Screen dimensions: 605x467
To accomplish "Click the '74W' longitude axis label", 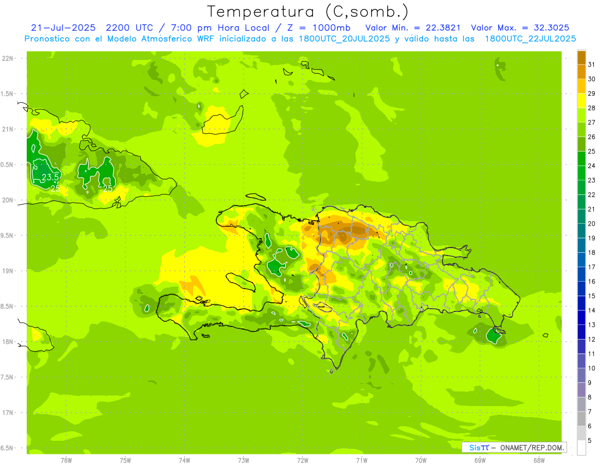I will pyautogui.click(x=185, y=460).
